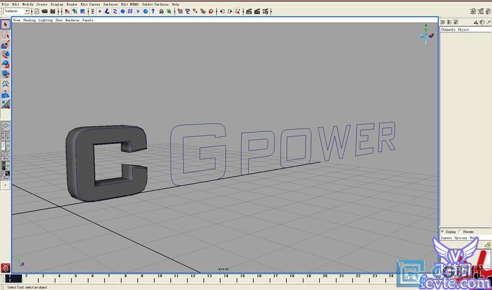
Task: Open the Edit NURBS menu
Action: pos(130,4)
